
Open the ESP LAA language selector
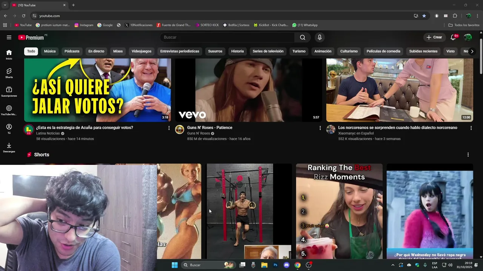click(435, 265)
